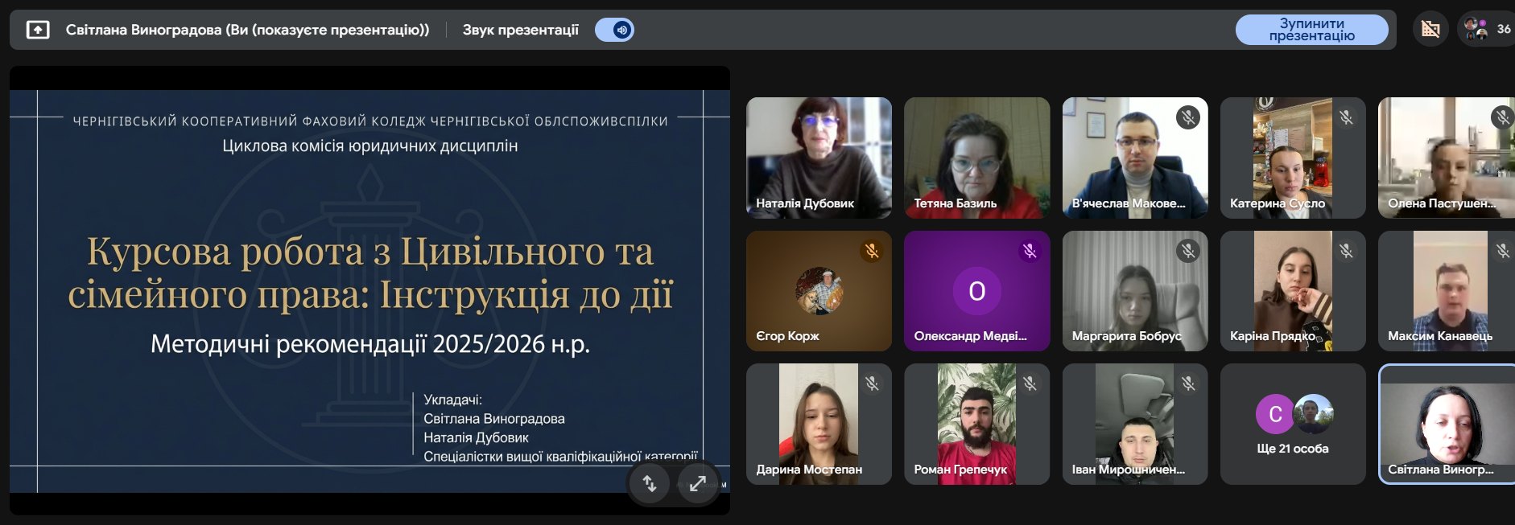The image size is (1515, 525).
Task: Toggle the presentation audio switch
Action: [x=614, y=30]
